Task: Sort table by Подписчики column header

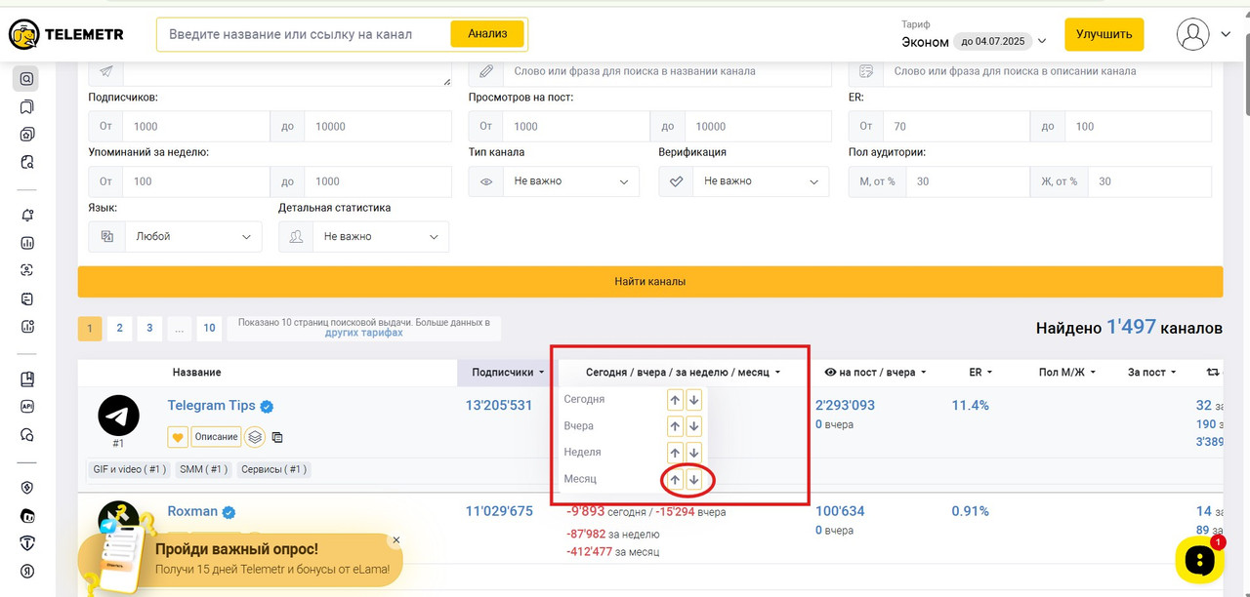Action: click(503, 373)
